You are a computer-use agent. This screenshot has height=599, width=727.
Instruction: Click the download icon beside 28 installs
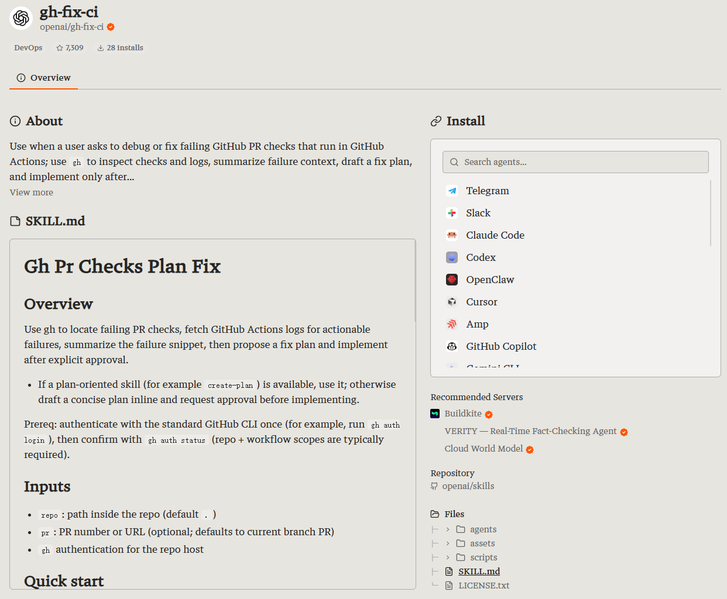coord(101,48)
